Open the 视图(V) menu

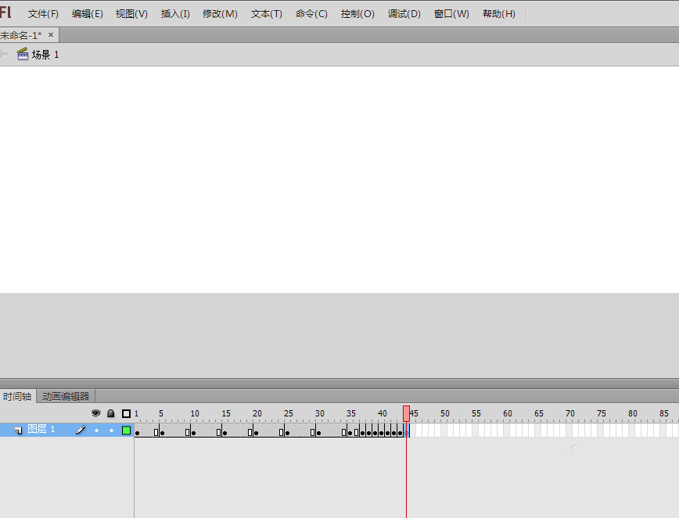coord(131,14)
